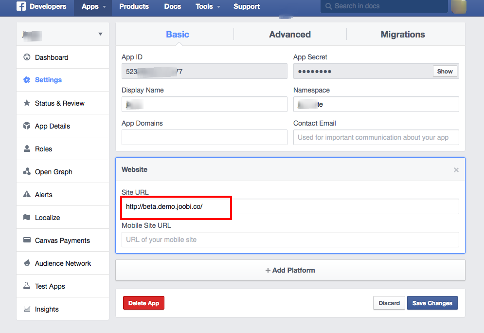This screenshot has width=484, height=333.
Task: Open Insights in the sidebar
Action: click(x=63, y=309)
